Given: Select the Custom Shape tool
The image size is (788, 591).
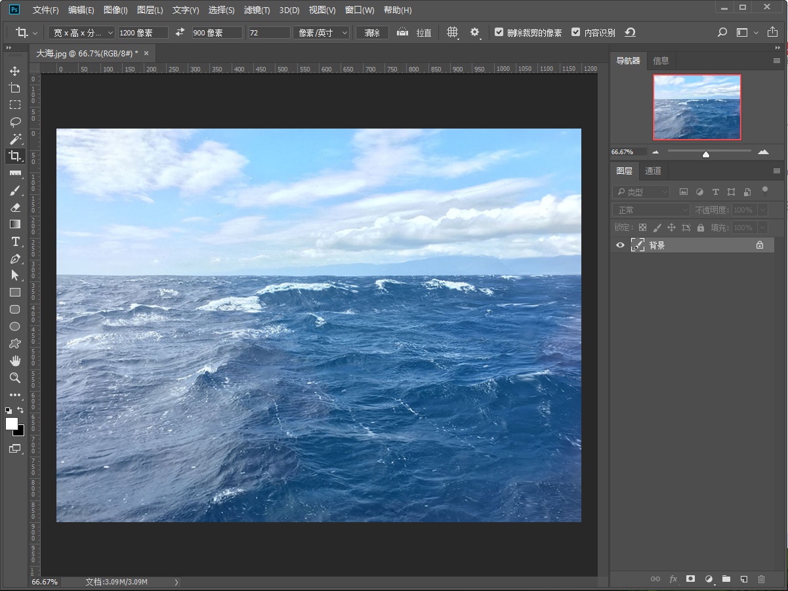Looking at the screenshot, I should 14,344.
